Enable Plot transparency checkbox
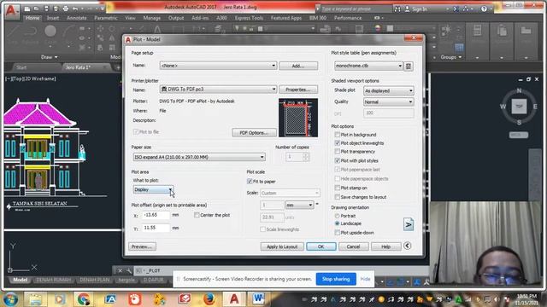 point(337,152)
